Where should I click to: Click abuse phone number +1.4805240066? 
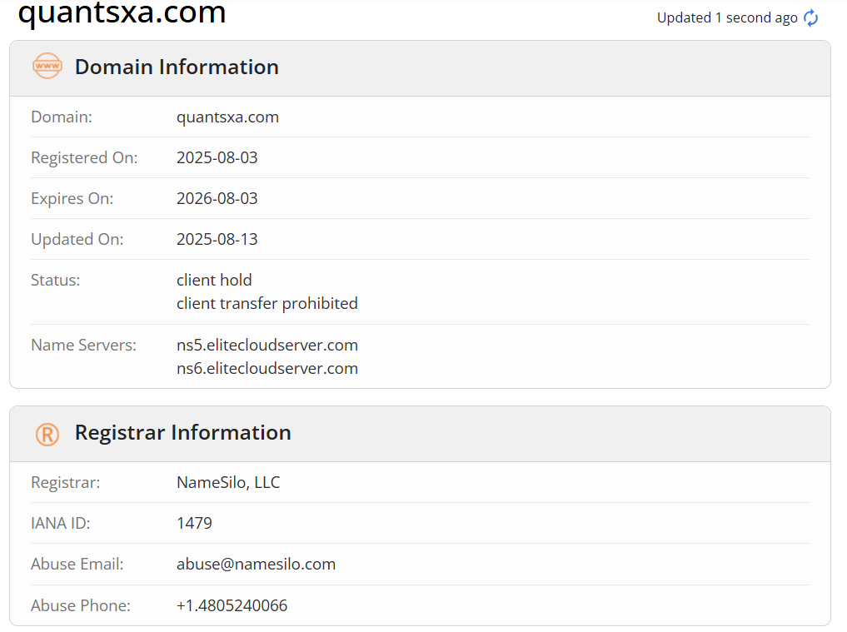tap(232, 605)
